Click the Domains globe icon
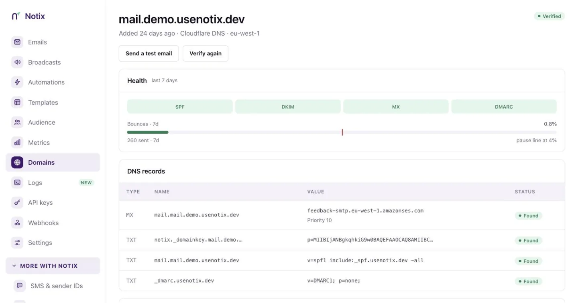The height and width of the screenshot is (303, 578). pyautogui.click(x=17, y=162)
